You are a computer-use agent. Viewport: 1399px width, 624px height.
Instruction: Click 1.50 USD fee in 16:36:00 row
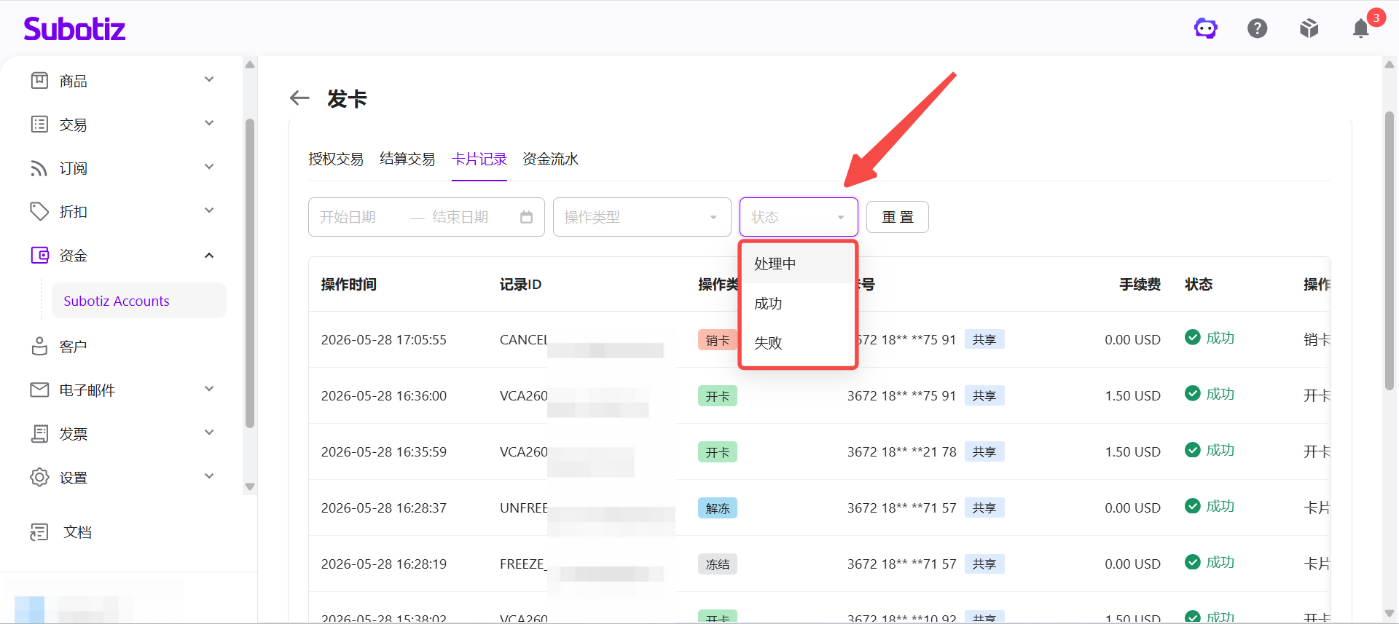pos(1132,395)
